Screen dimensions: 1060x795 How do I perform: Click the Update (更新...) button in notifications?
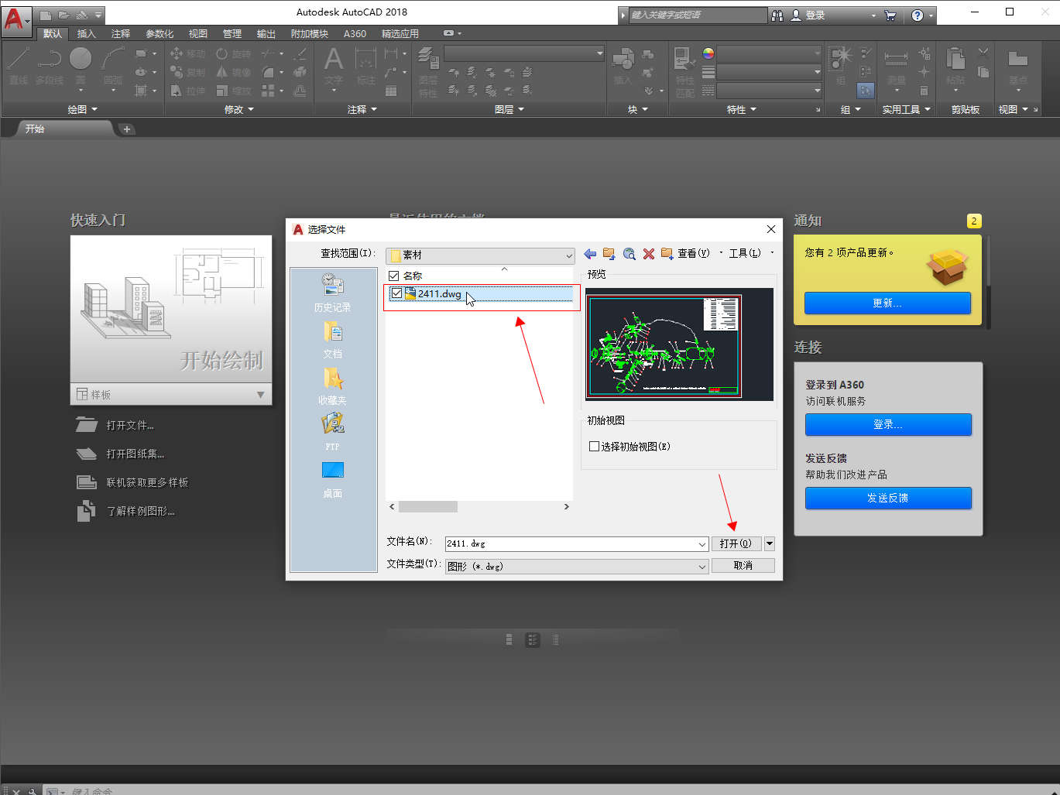click(887, 303)
